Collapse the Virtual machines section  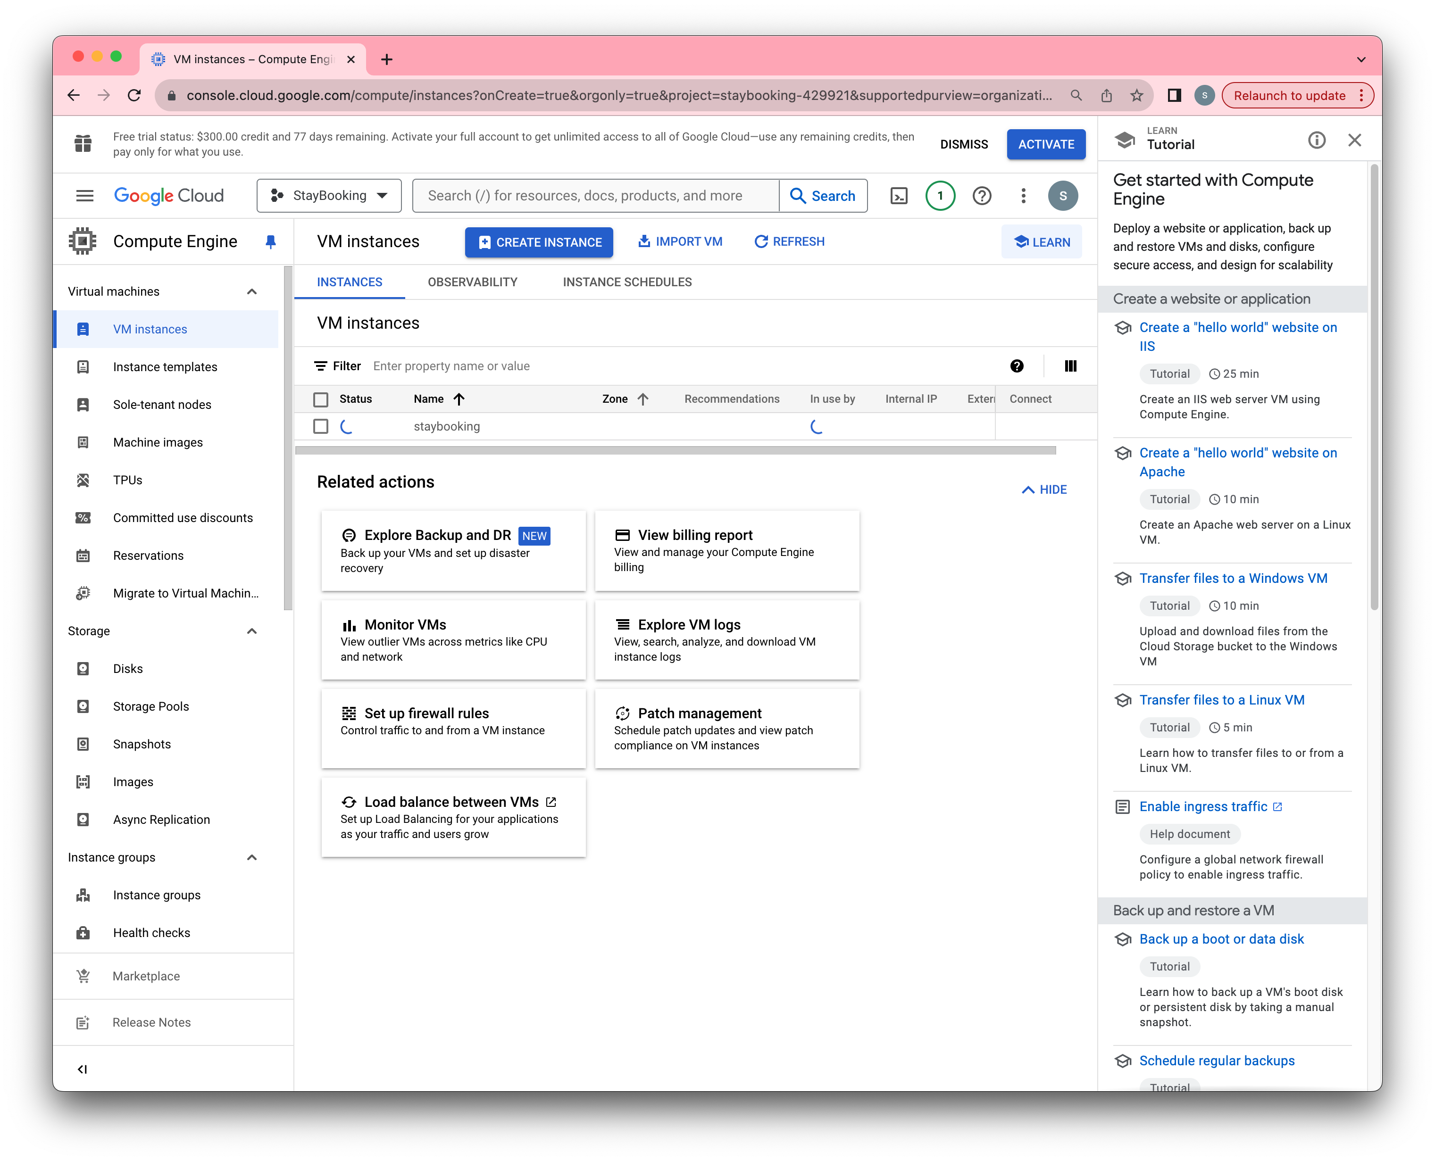[251, 291]
